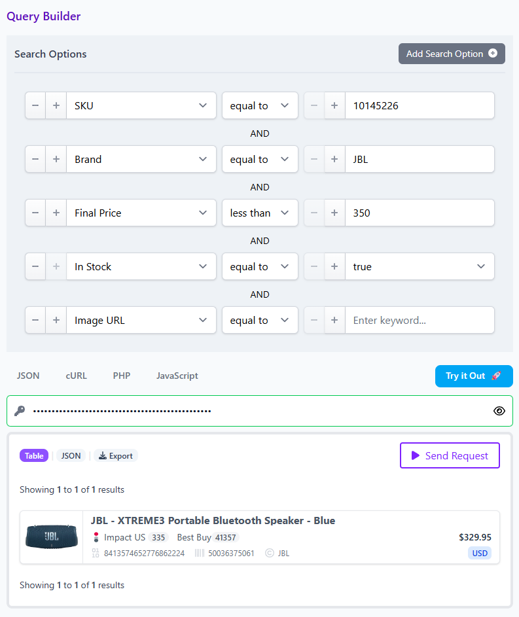Add a row after Brand with plus

(x=56, y=159)
